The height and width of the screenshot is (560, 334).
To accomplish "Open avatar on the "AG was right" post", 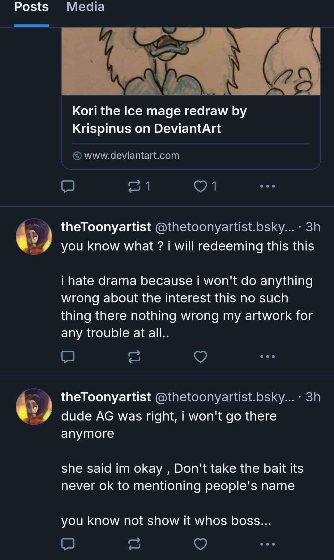I will coord(34,407).
